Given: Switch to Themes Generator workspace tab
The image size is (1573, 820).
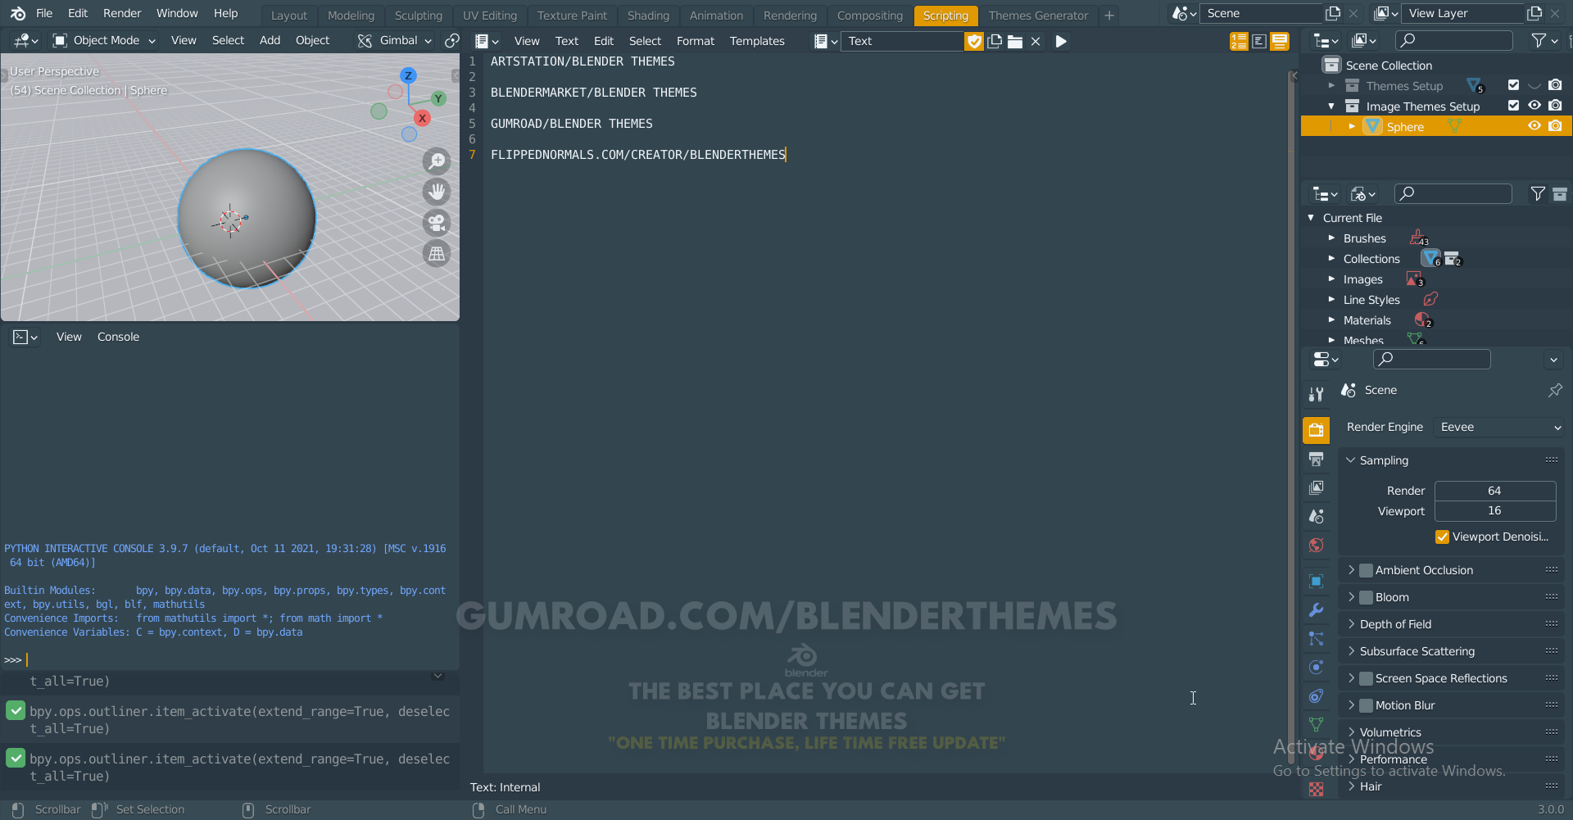Looking at the screenshot, I should pos(1038,16).
